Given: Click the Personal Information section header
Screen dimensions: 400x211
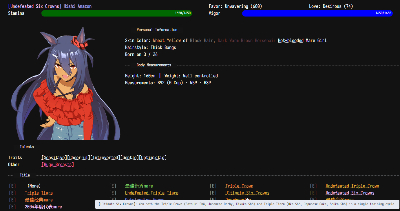Looking at the screenshot, I should tap(157, 30).
